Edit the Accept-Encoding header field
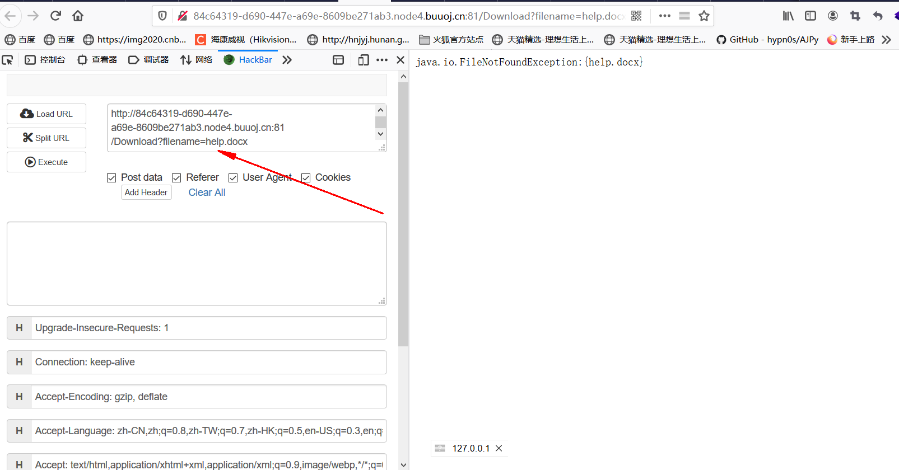Image resolution: width=899 pixels, height=470 pixels. pyautogui.click(x=208, y=397)
